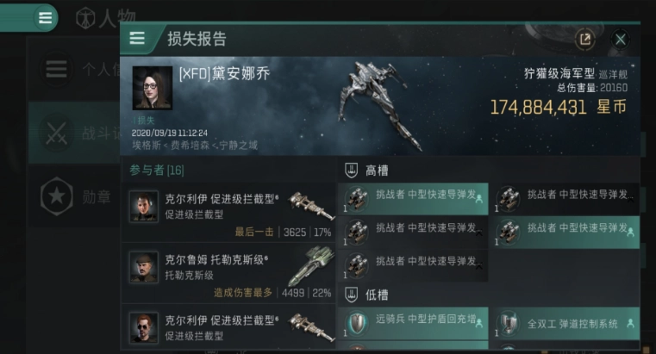Viewport: 656px width, 354px height.
Task: Close the 损失报告 window
Action: click(x=620, y=40)
